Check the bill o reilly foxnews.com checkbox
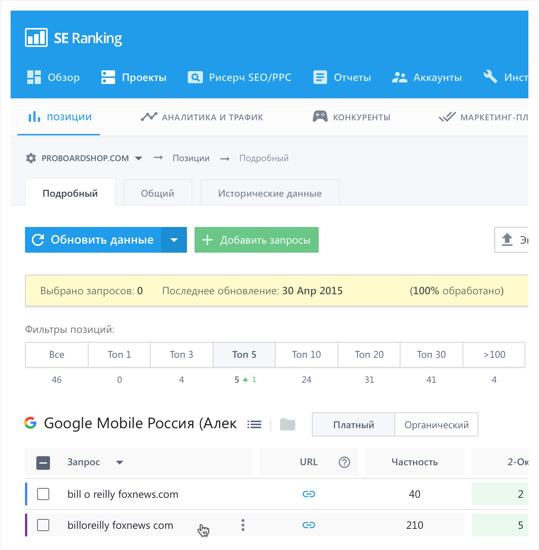Image resolution: width=539 pixels, height=550 pixels. [x=43, y=494]
